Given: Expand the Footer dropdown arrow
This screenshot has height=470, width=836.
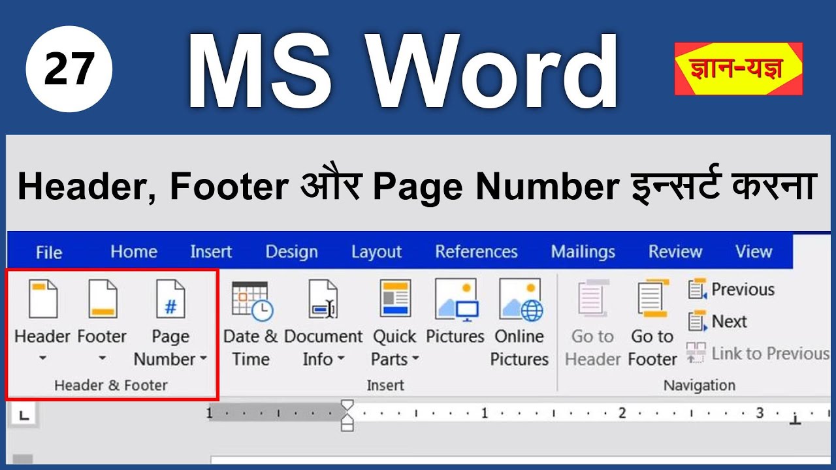Looking at the screenshot, I should point(102,358).
